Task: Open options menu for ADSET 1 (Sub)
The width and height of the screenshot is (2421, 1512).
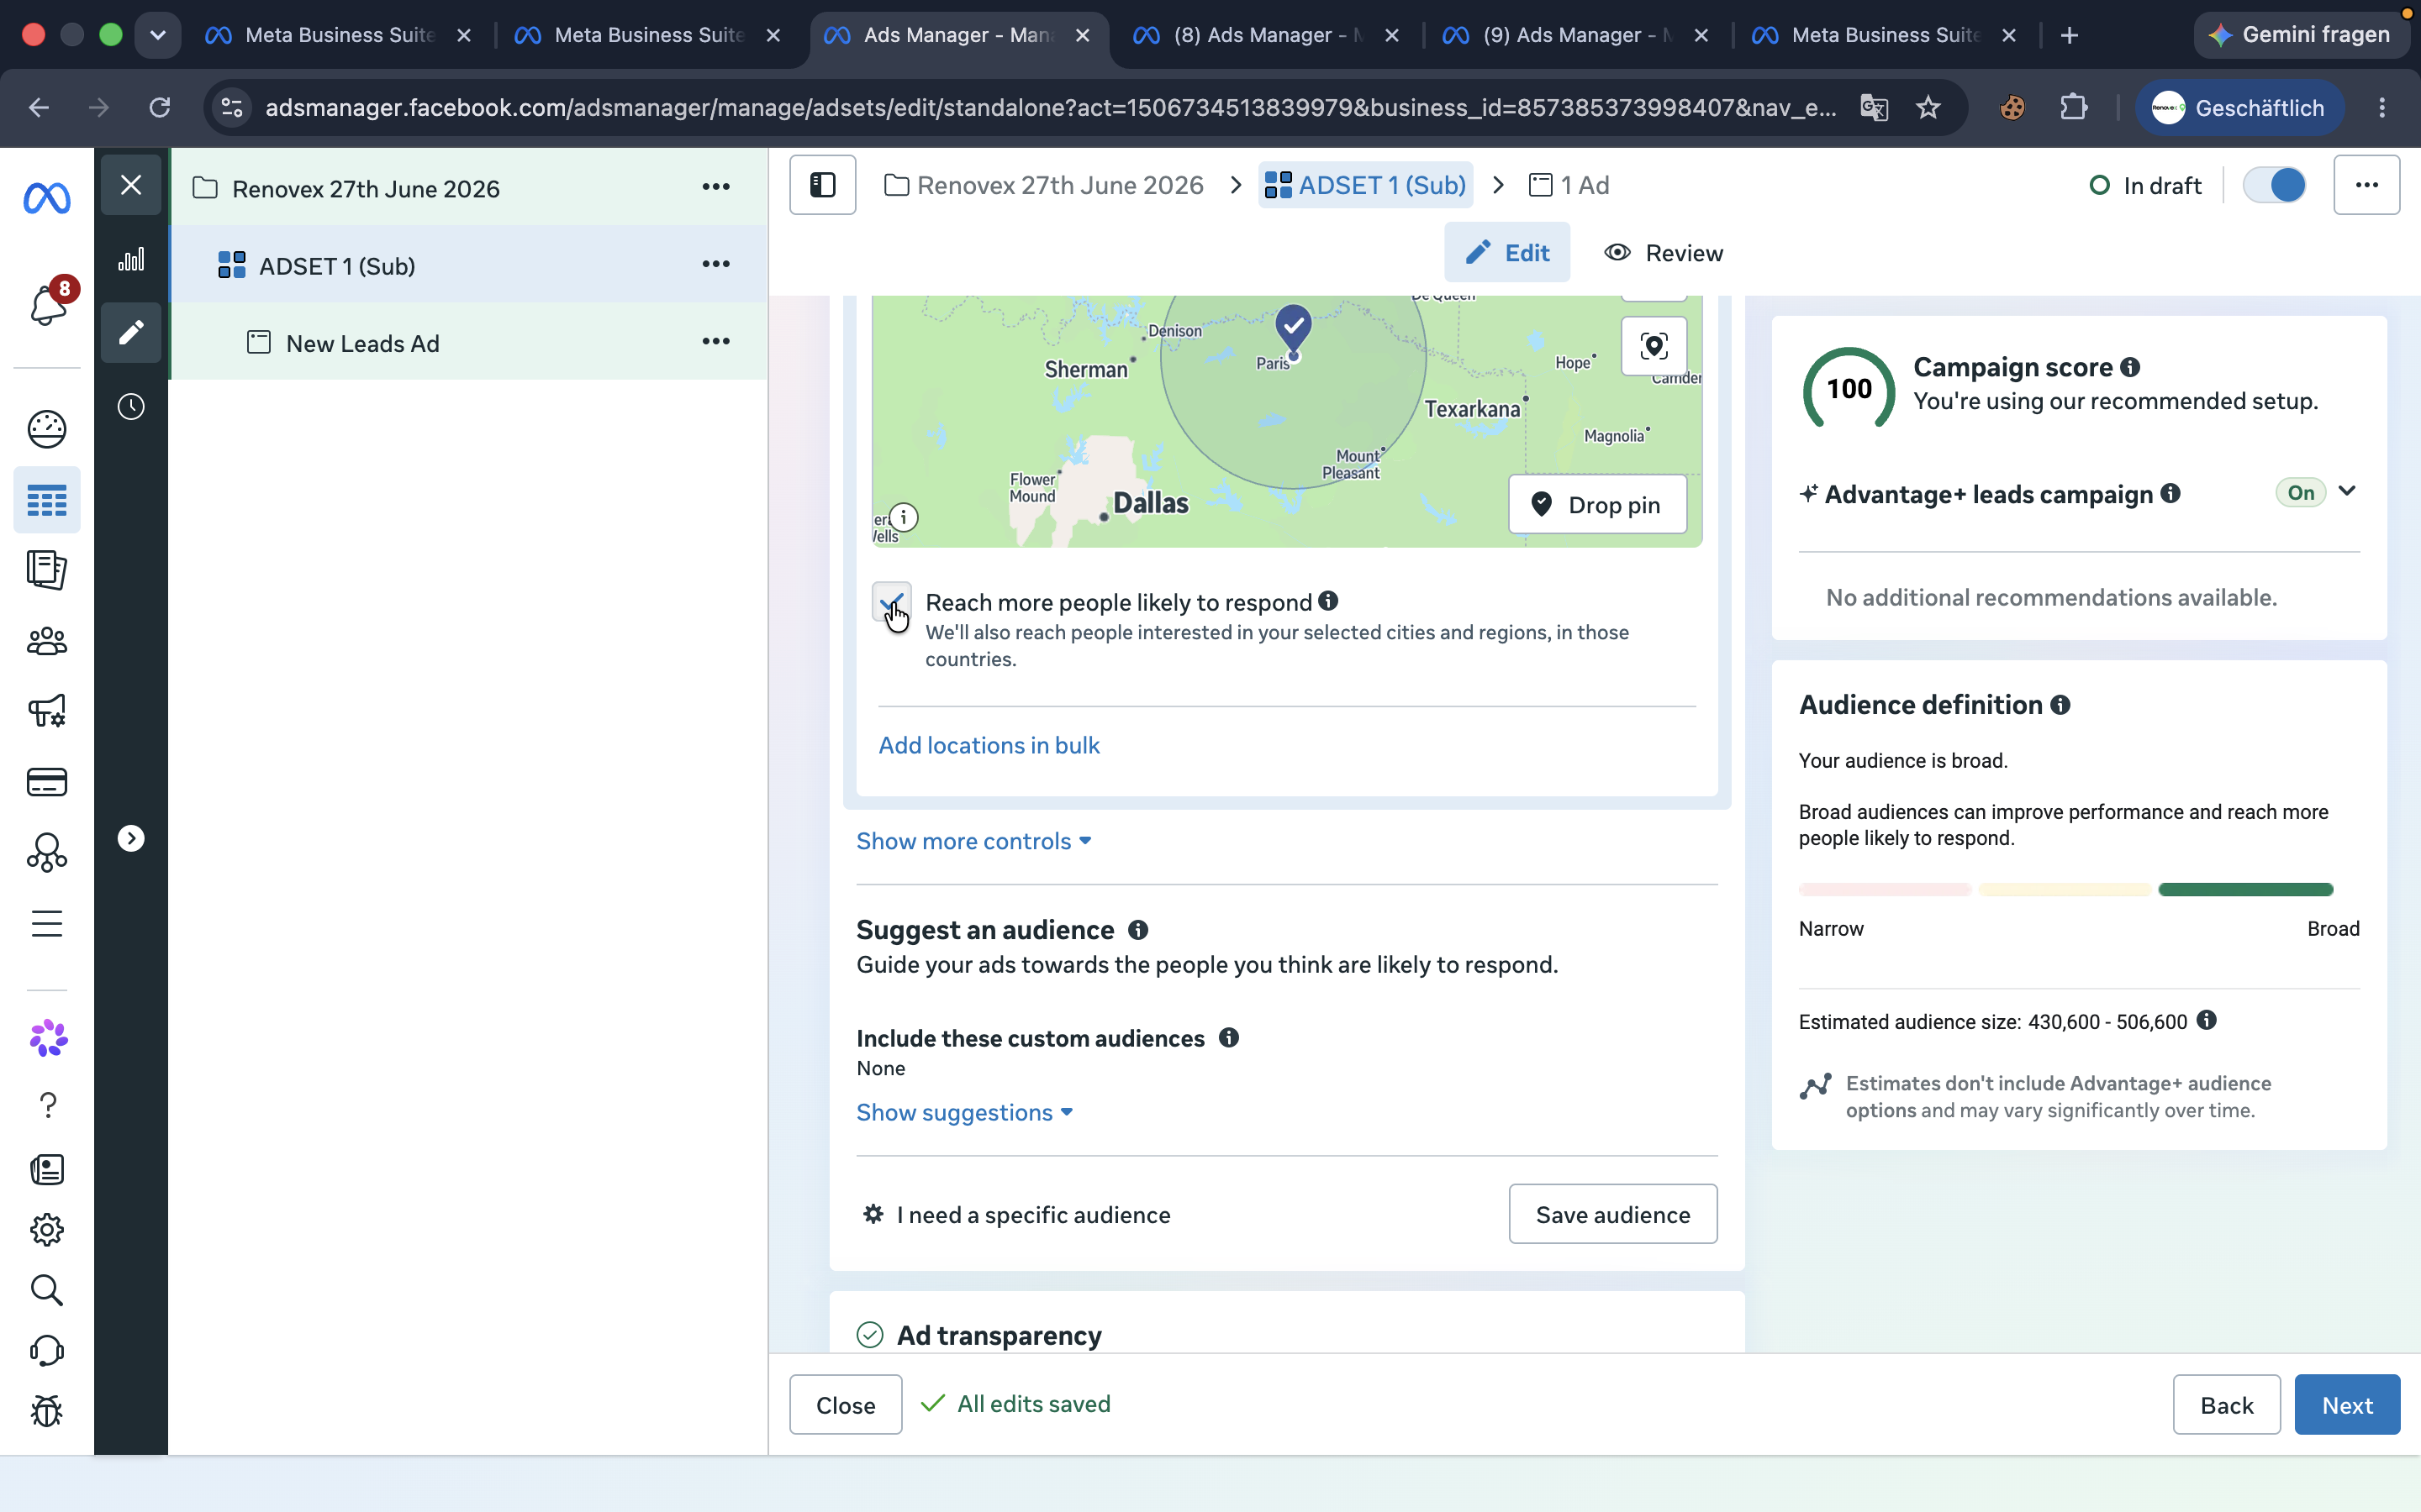Action: (x=715, y=265)
